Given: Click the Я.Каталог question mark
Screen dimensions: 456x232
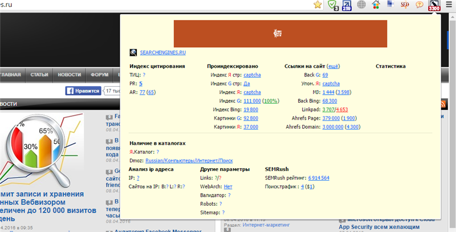Looking at the screenshot, I should point(158,152).
